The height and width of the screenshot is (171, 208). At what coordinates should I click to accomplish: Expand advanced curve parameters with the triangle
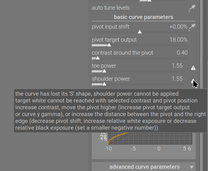[x=192, y=167]
